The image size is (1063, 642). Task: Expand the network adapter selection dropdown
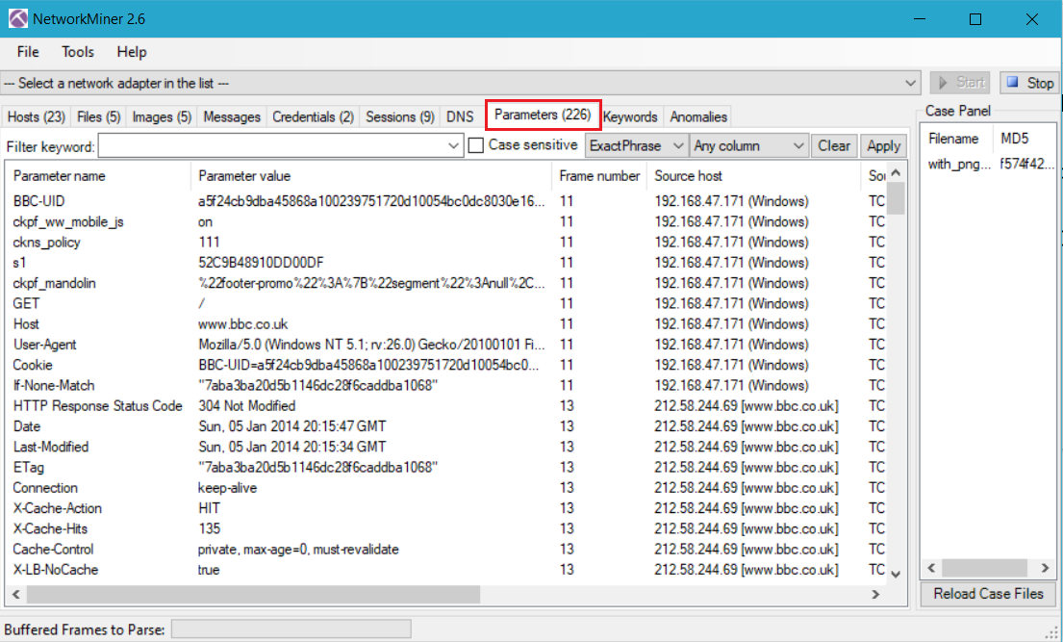pyautogui.click(x=911, y=84)
